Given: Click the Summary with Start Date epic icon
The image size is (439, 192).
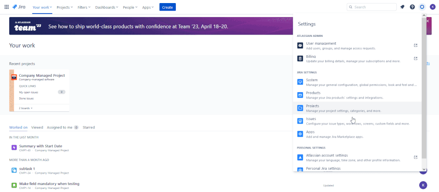Looking at the screenshot, I should 14,148.
